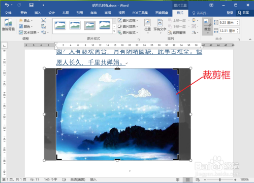Image resolution: width=254 pixels, height=183 pixels.
Task: Click the Compress Pictures icon
Action: click(44, 20)
